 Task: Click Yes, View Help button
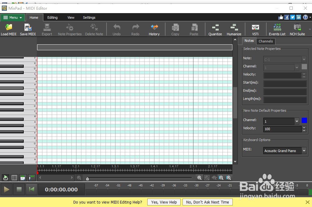164,202
